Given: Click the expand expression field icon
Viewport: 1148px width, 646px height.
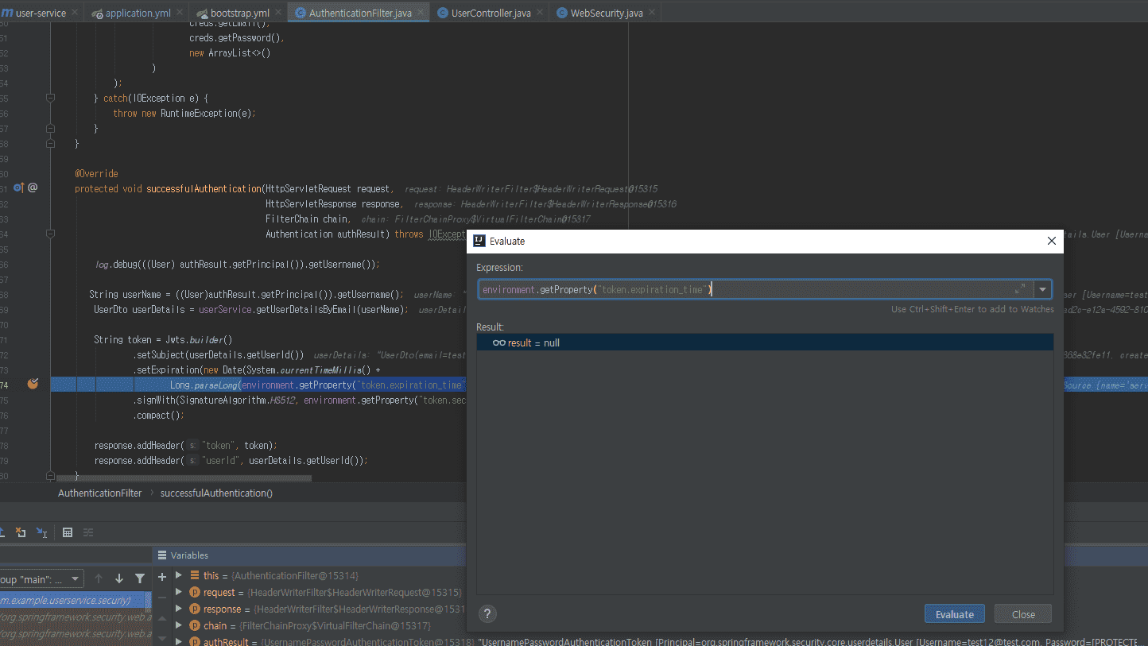Looking at the screenshot, I should click(x=1020, y=289).
